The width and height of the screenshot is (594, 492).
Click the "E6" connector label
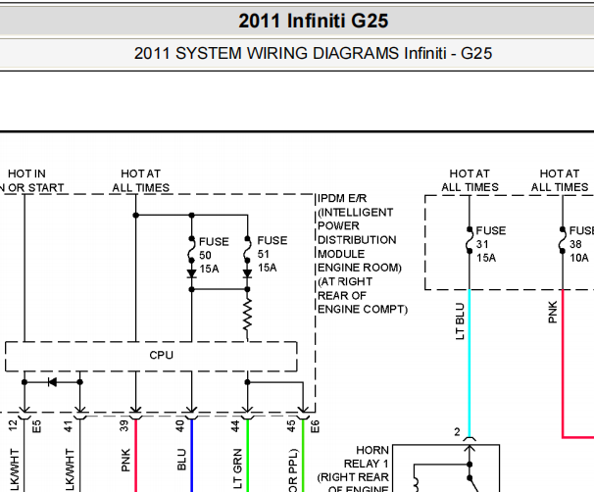(x=315, y=426)
